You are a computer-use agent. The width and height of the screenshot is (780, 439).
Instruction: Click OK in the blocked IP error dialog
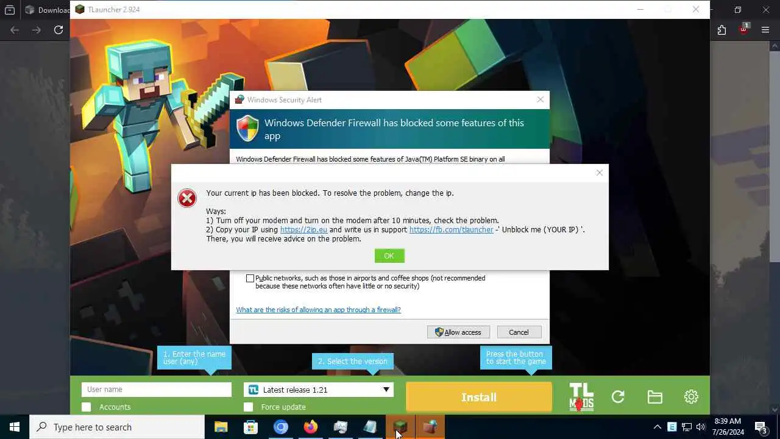[389, 256]
